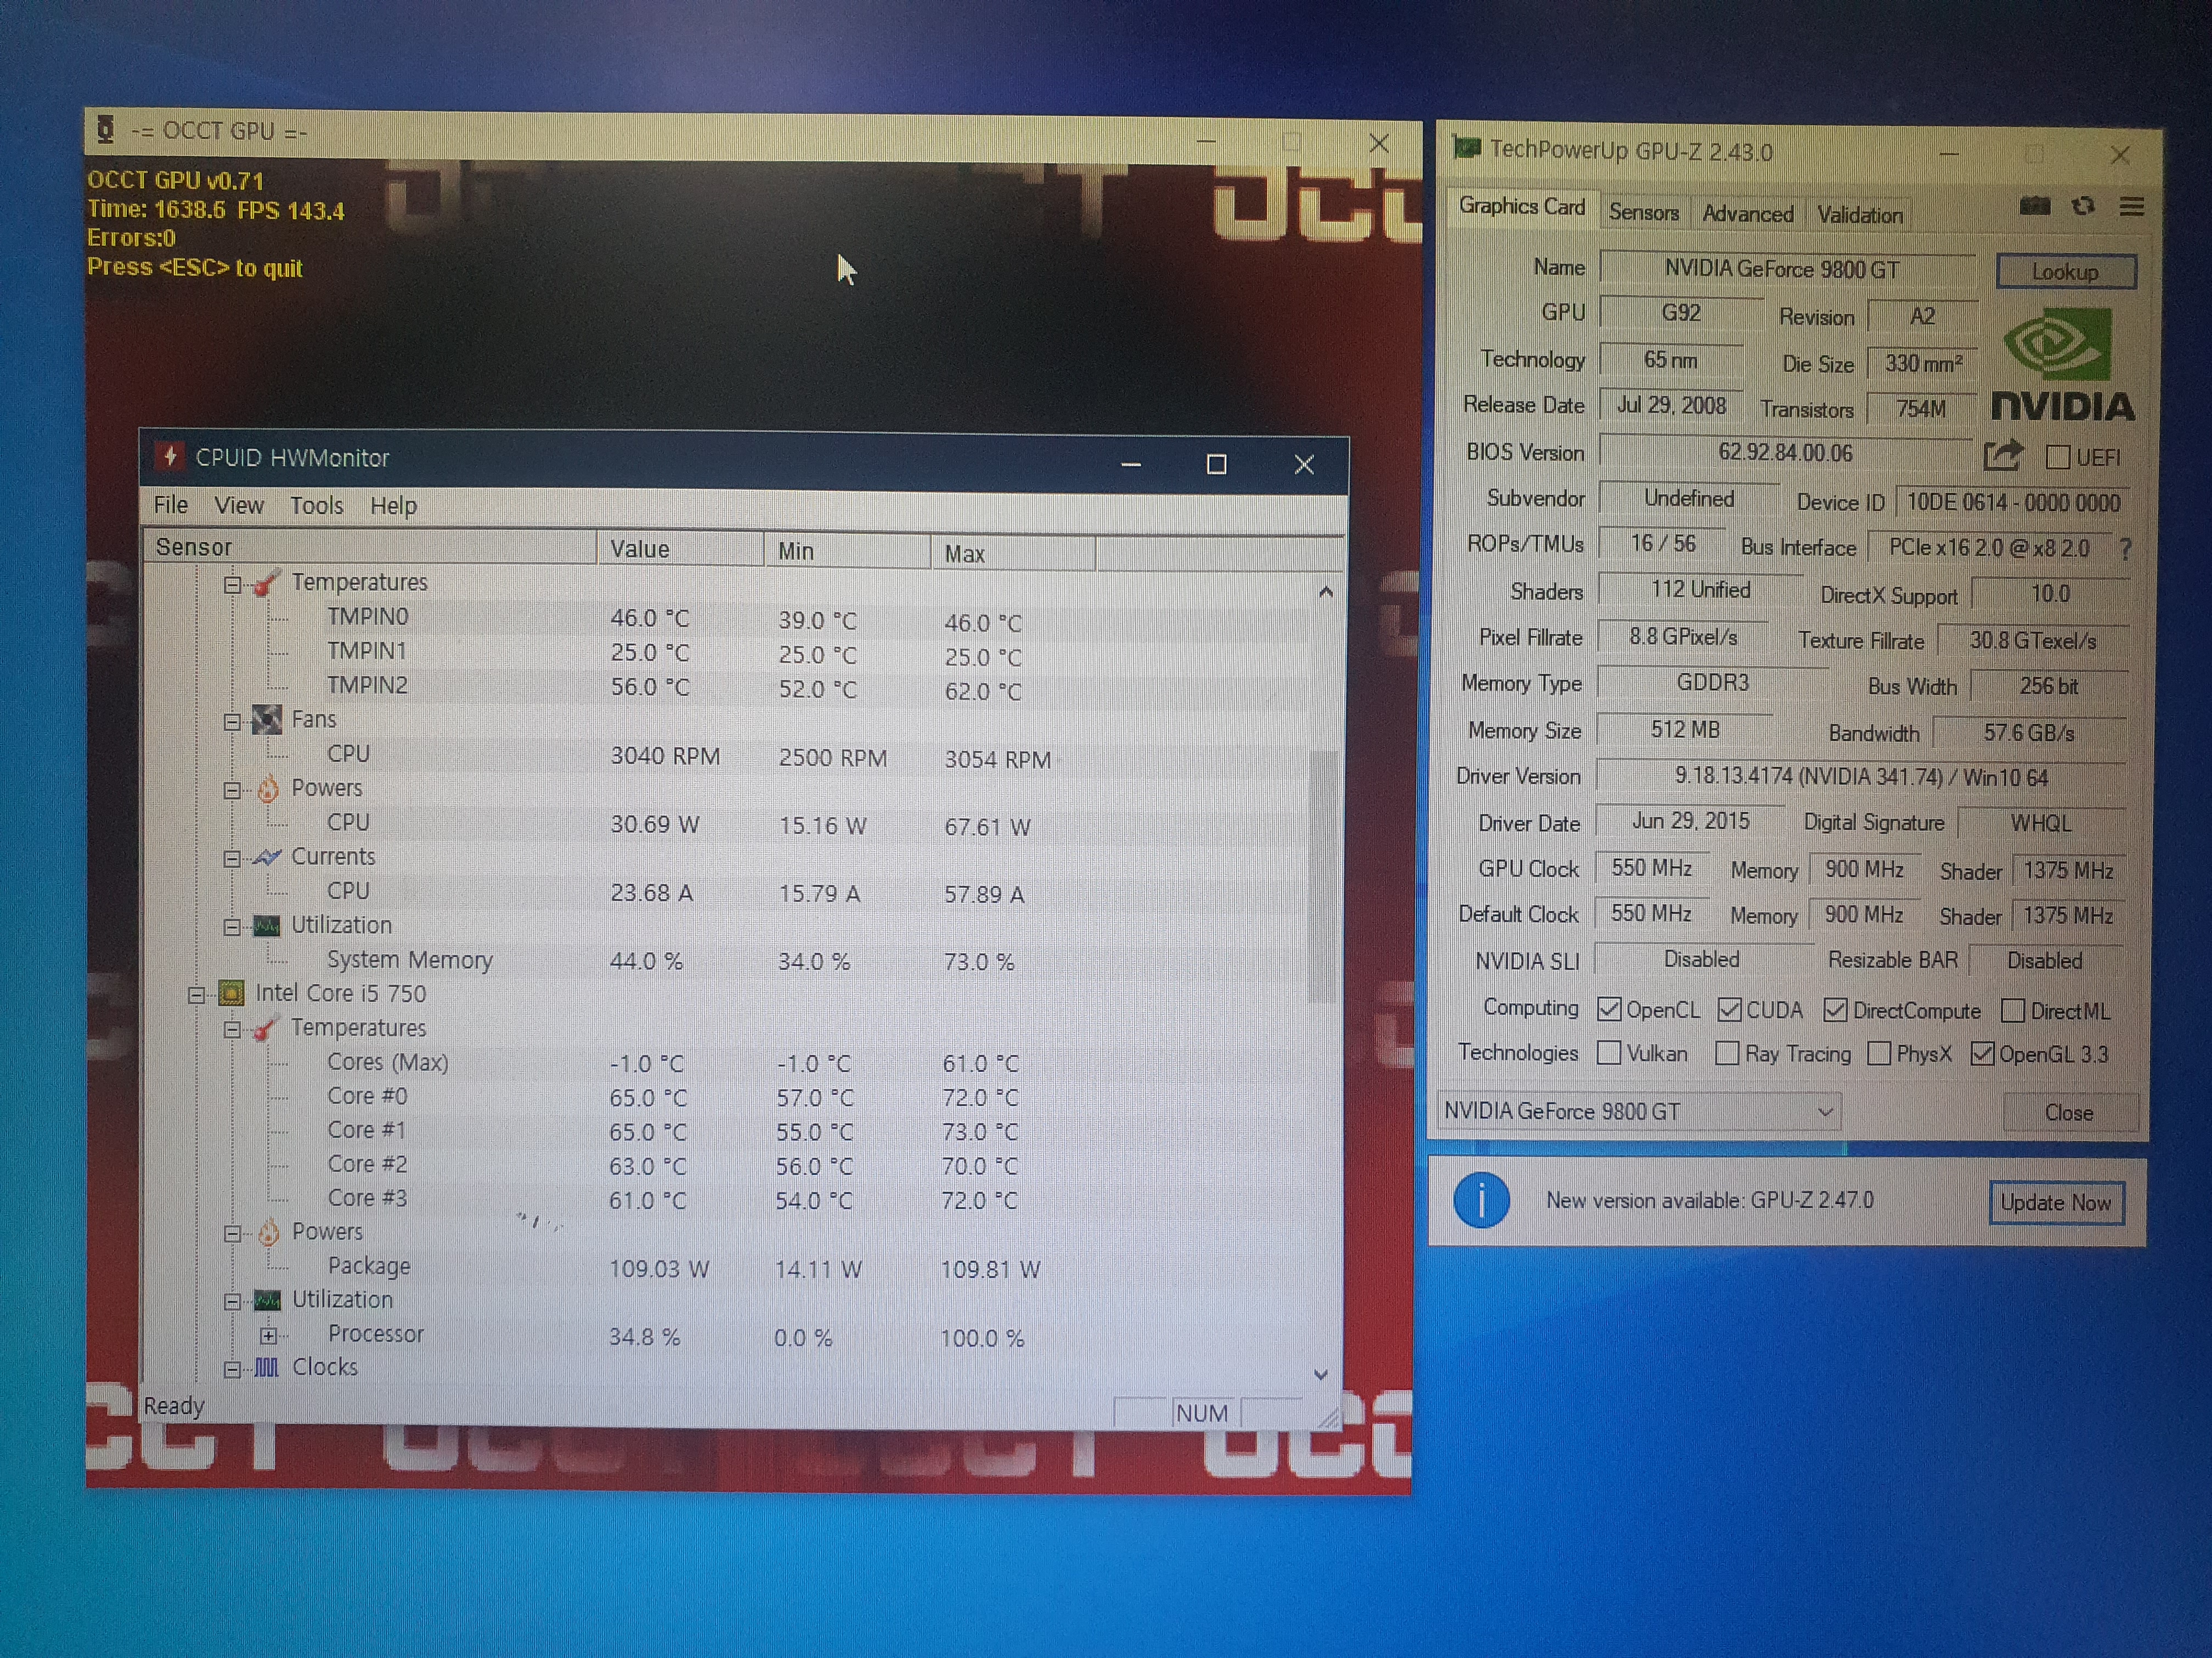Toggle the Ray Tracing checkbox

coord(1727,1054)
